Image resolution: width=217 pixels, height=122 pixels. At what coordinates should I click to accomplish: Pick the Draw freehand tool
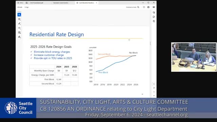(19, 28)
